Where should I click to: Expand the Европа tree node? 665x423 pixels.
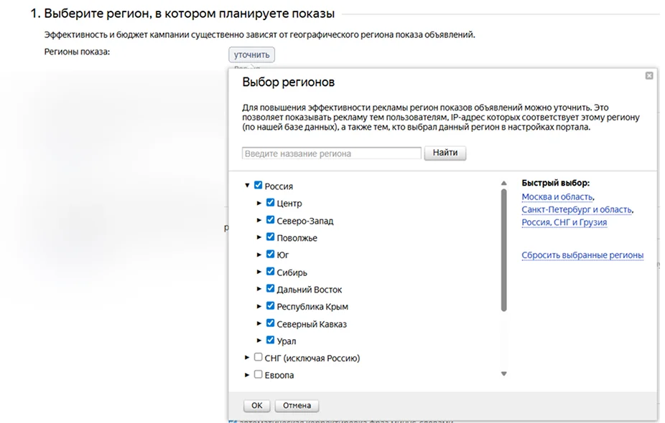click(x=248, y=375)
